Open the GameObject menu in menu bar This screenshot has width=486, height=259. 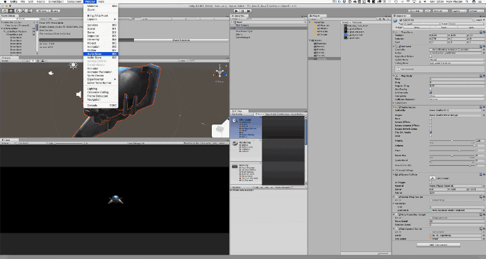point(56,1)
